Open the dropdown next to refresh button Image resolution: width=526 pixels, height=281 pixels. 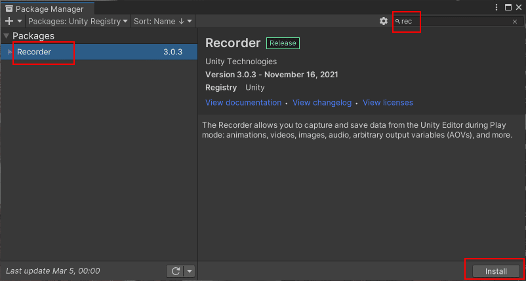click(190, 271)
